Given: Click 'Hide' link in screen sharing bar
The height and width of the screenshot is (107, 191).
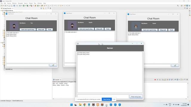Looking at the screenshot, I should click(114, 99).
